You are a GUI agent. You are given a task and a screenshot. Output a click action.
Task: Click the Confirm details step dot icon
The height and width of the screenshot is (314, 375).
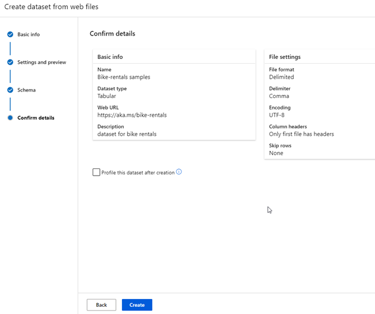click(x=10, y=118)
